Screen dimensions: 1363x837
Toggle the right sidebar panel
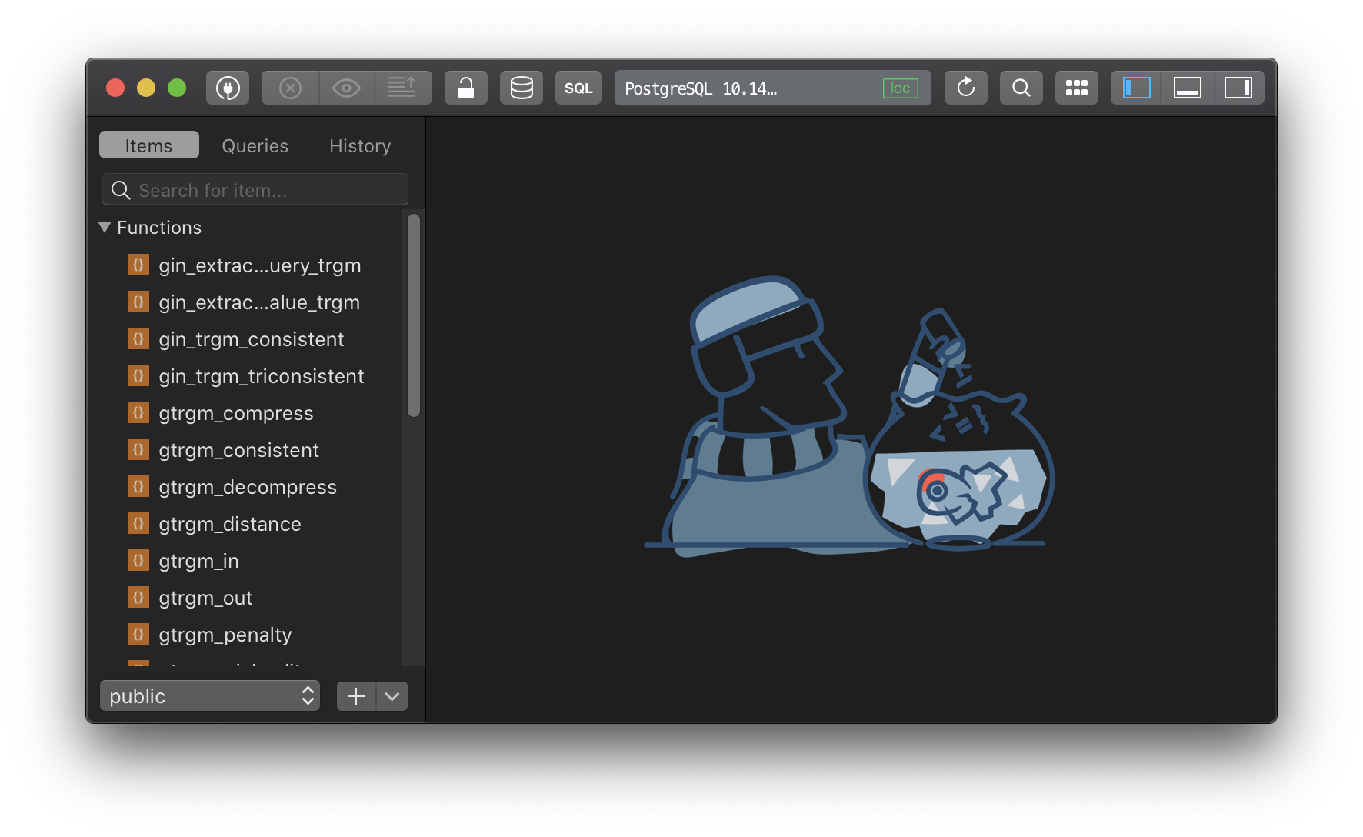pyautogui.click(x=1238, y=88)
